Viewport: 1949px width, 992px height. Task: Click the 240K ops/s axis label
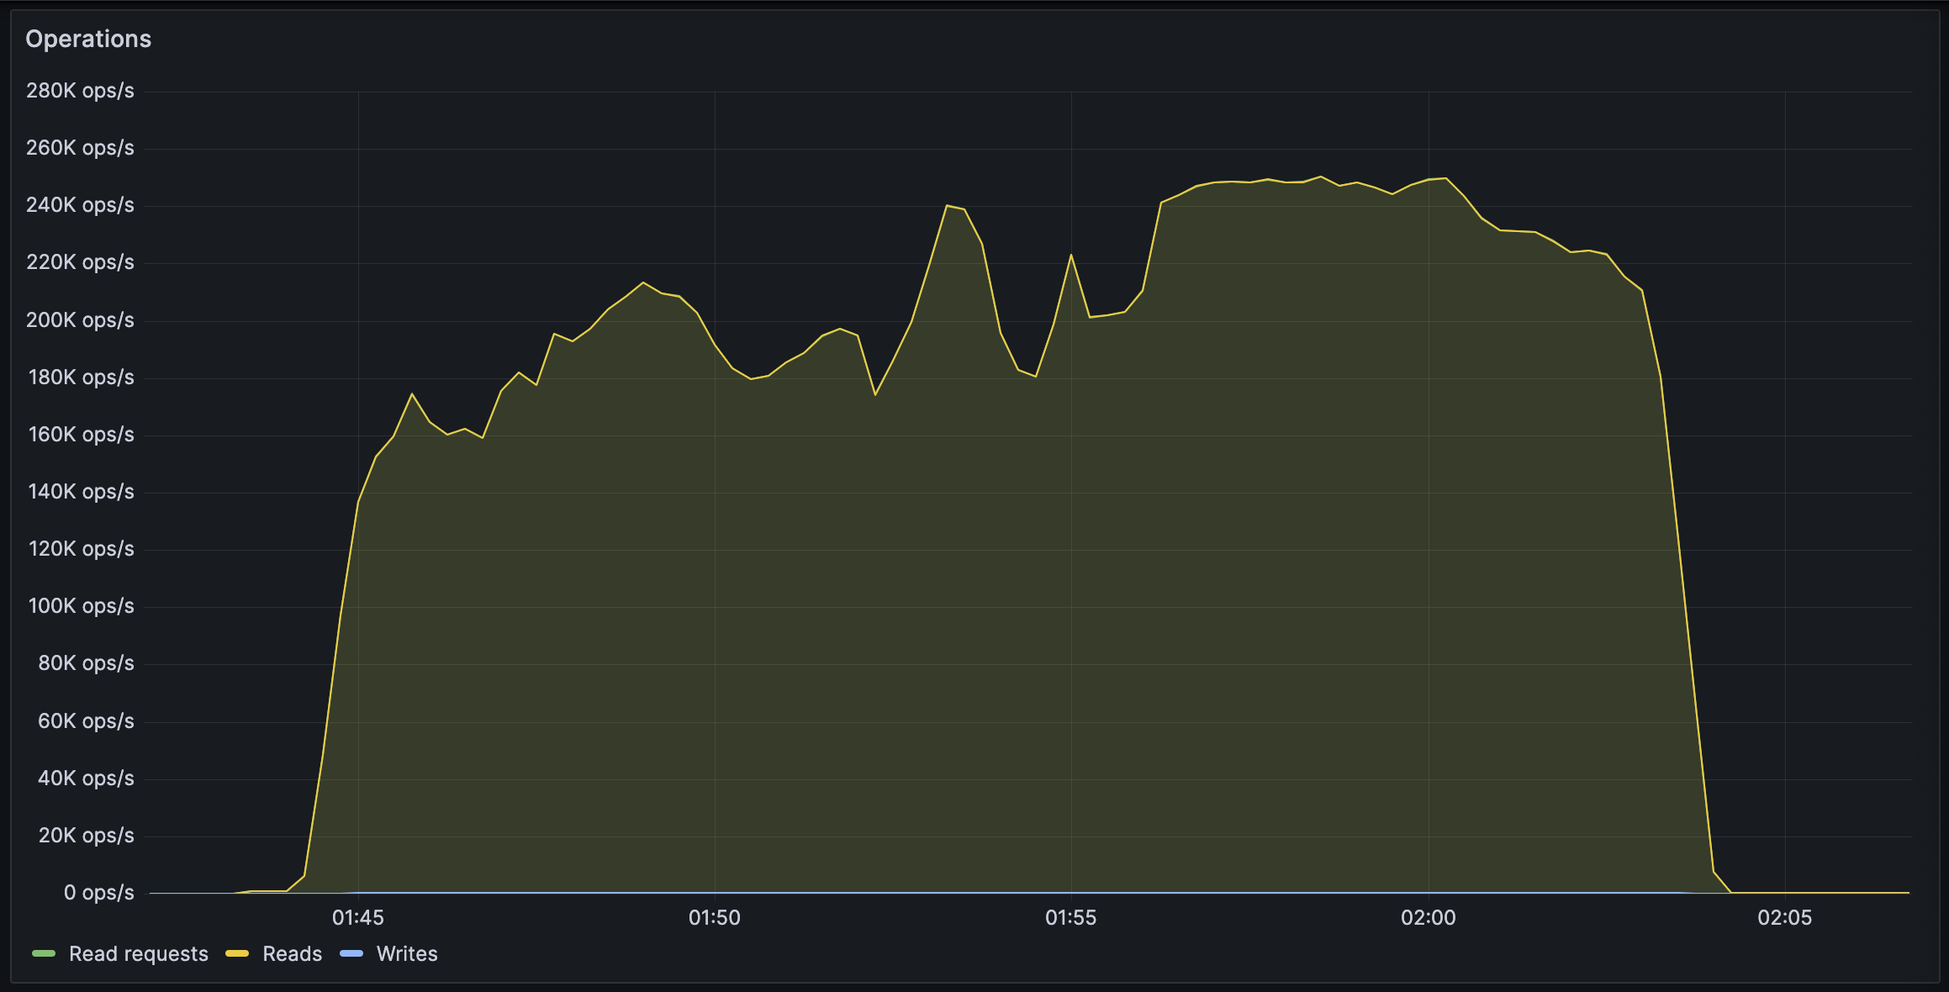(x=80, y=205)
